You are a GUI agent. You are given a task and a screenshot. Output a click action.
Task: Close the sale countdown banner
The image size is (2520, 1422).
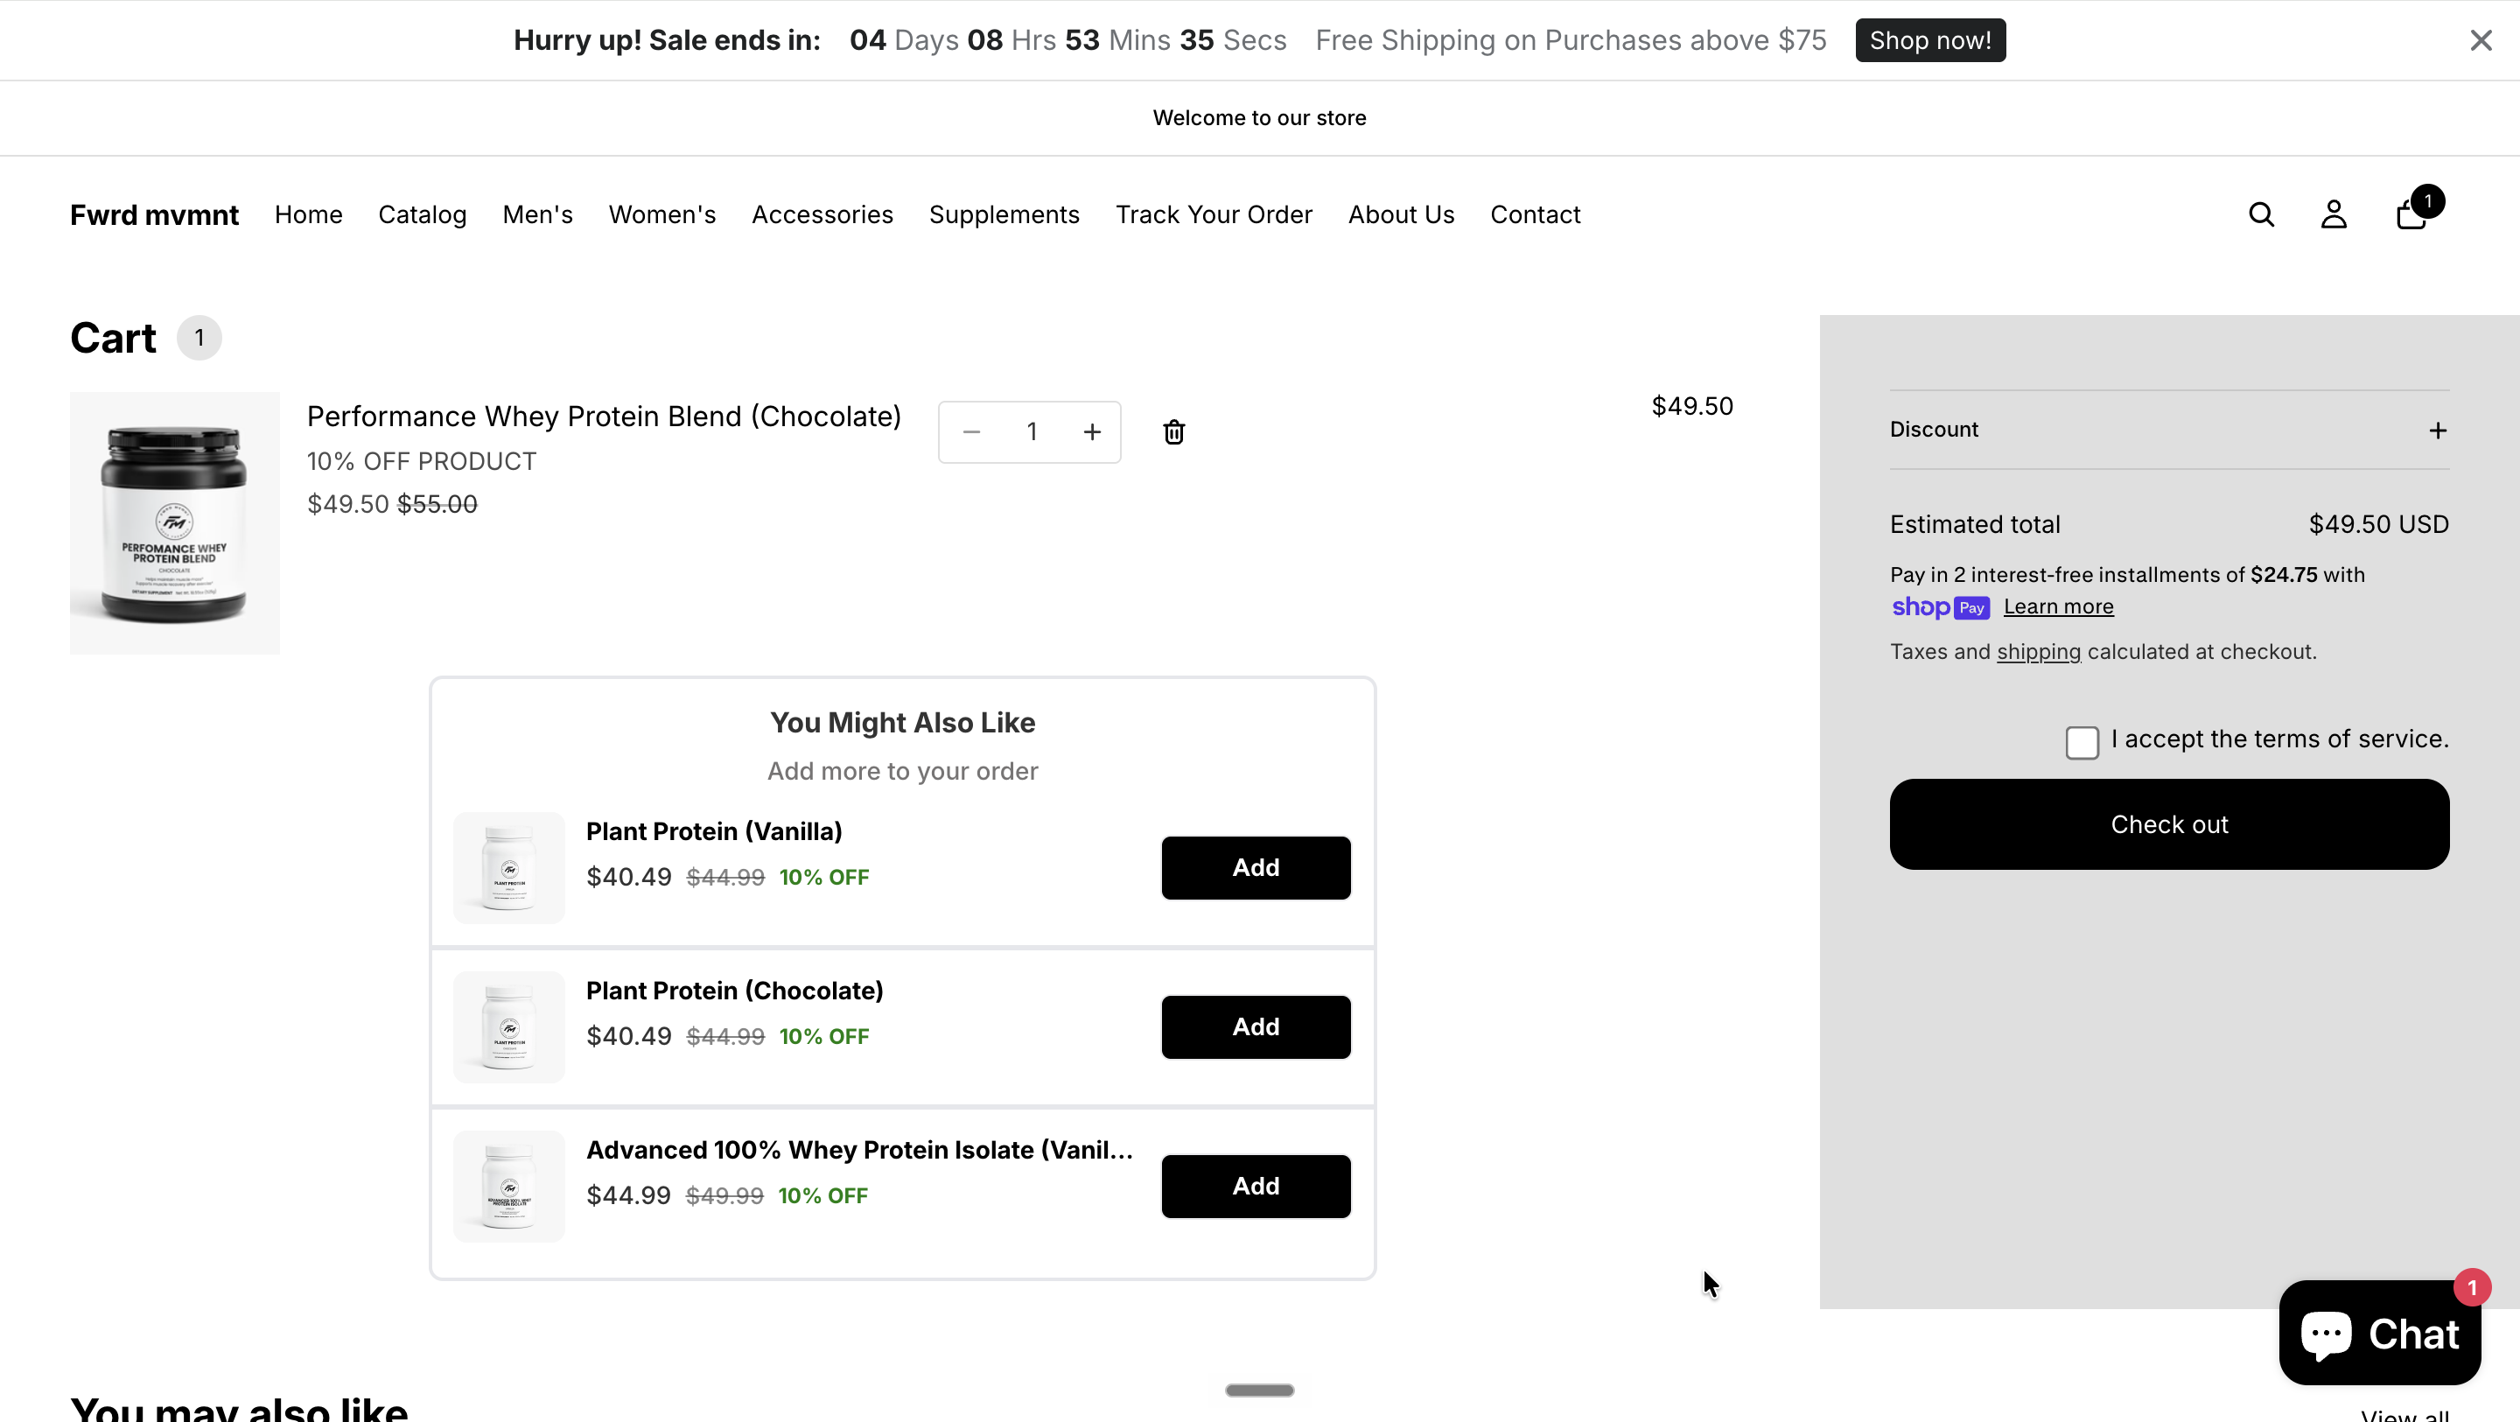(2480, 40)
